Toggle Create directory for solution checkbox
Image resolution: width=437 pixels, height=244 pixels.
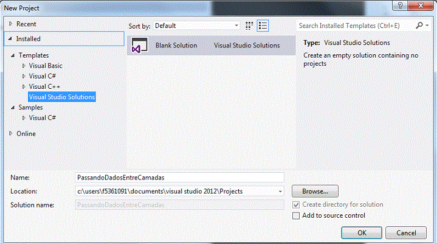pos(296,204)
